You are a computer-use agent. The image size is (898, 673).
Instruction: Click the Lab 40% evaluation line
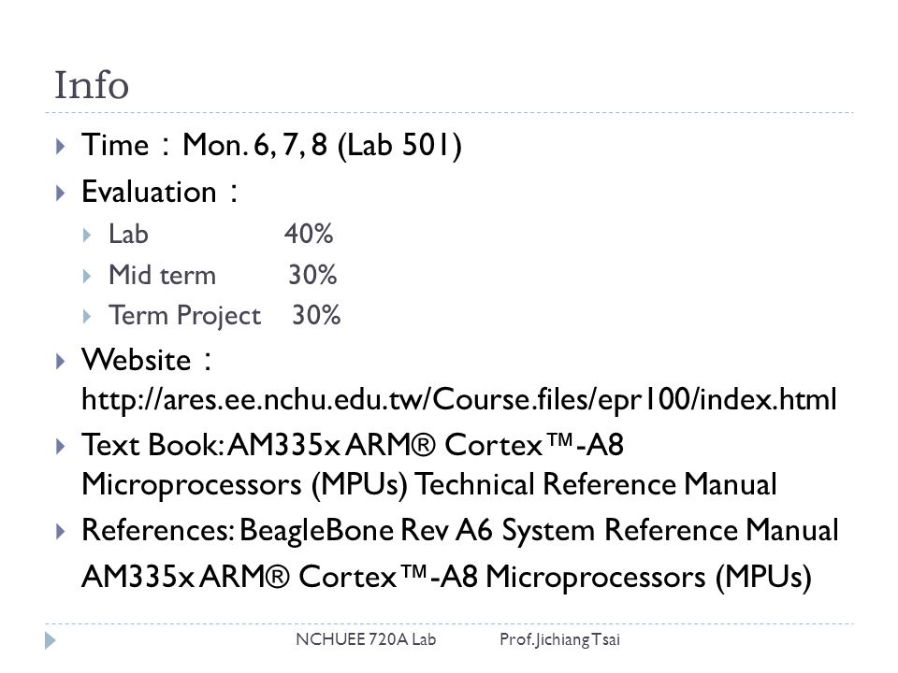point(221,234)
